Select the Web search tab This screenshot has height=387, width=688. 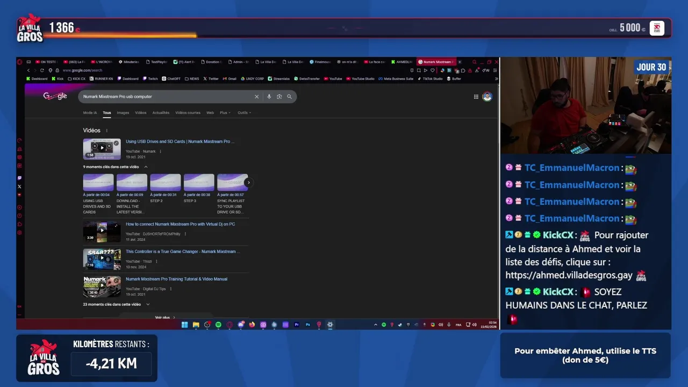[210, 113]
